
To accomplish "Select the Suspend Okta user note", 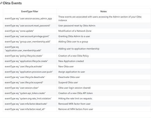I will pos(68,82).
